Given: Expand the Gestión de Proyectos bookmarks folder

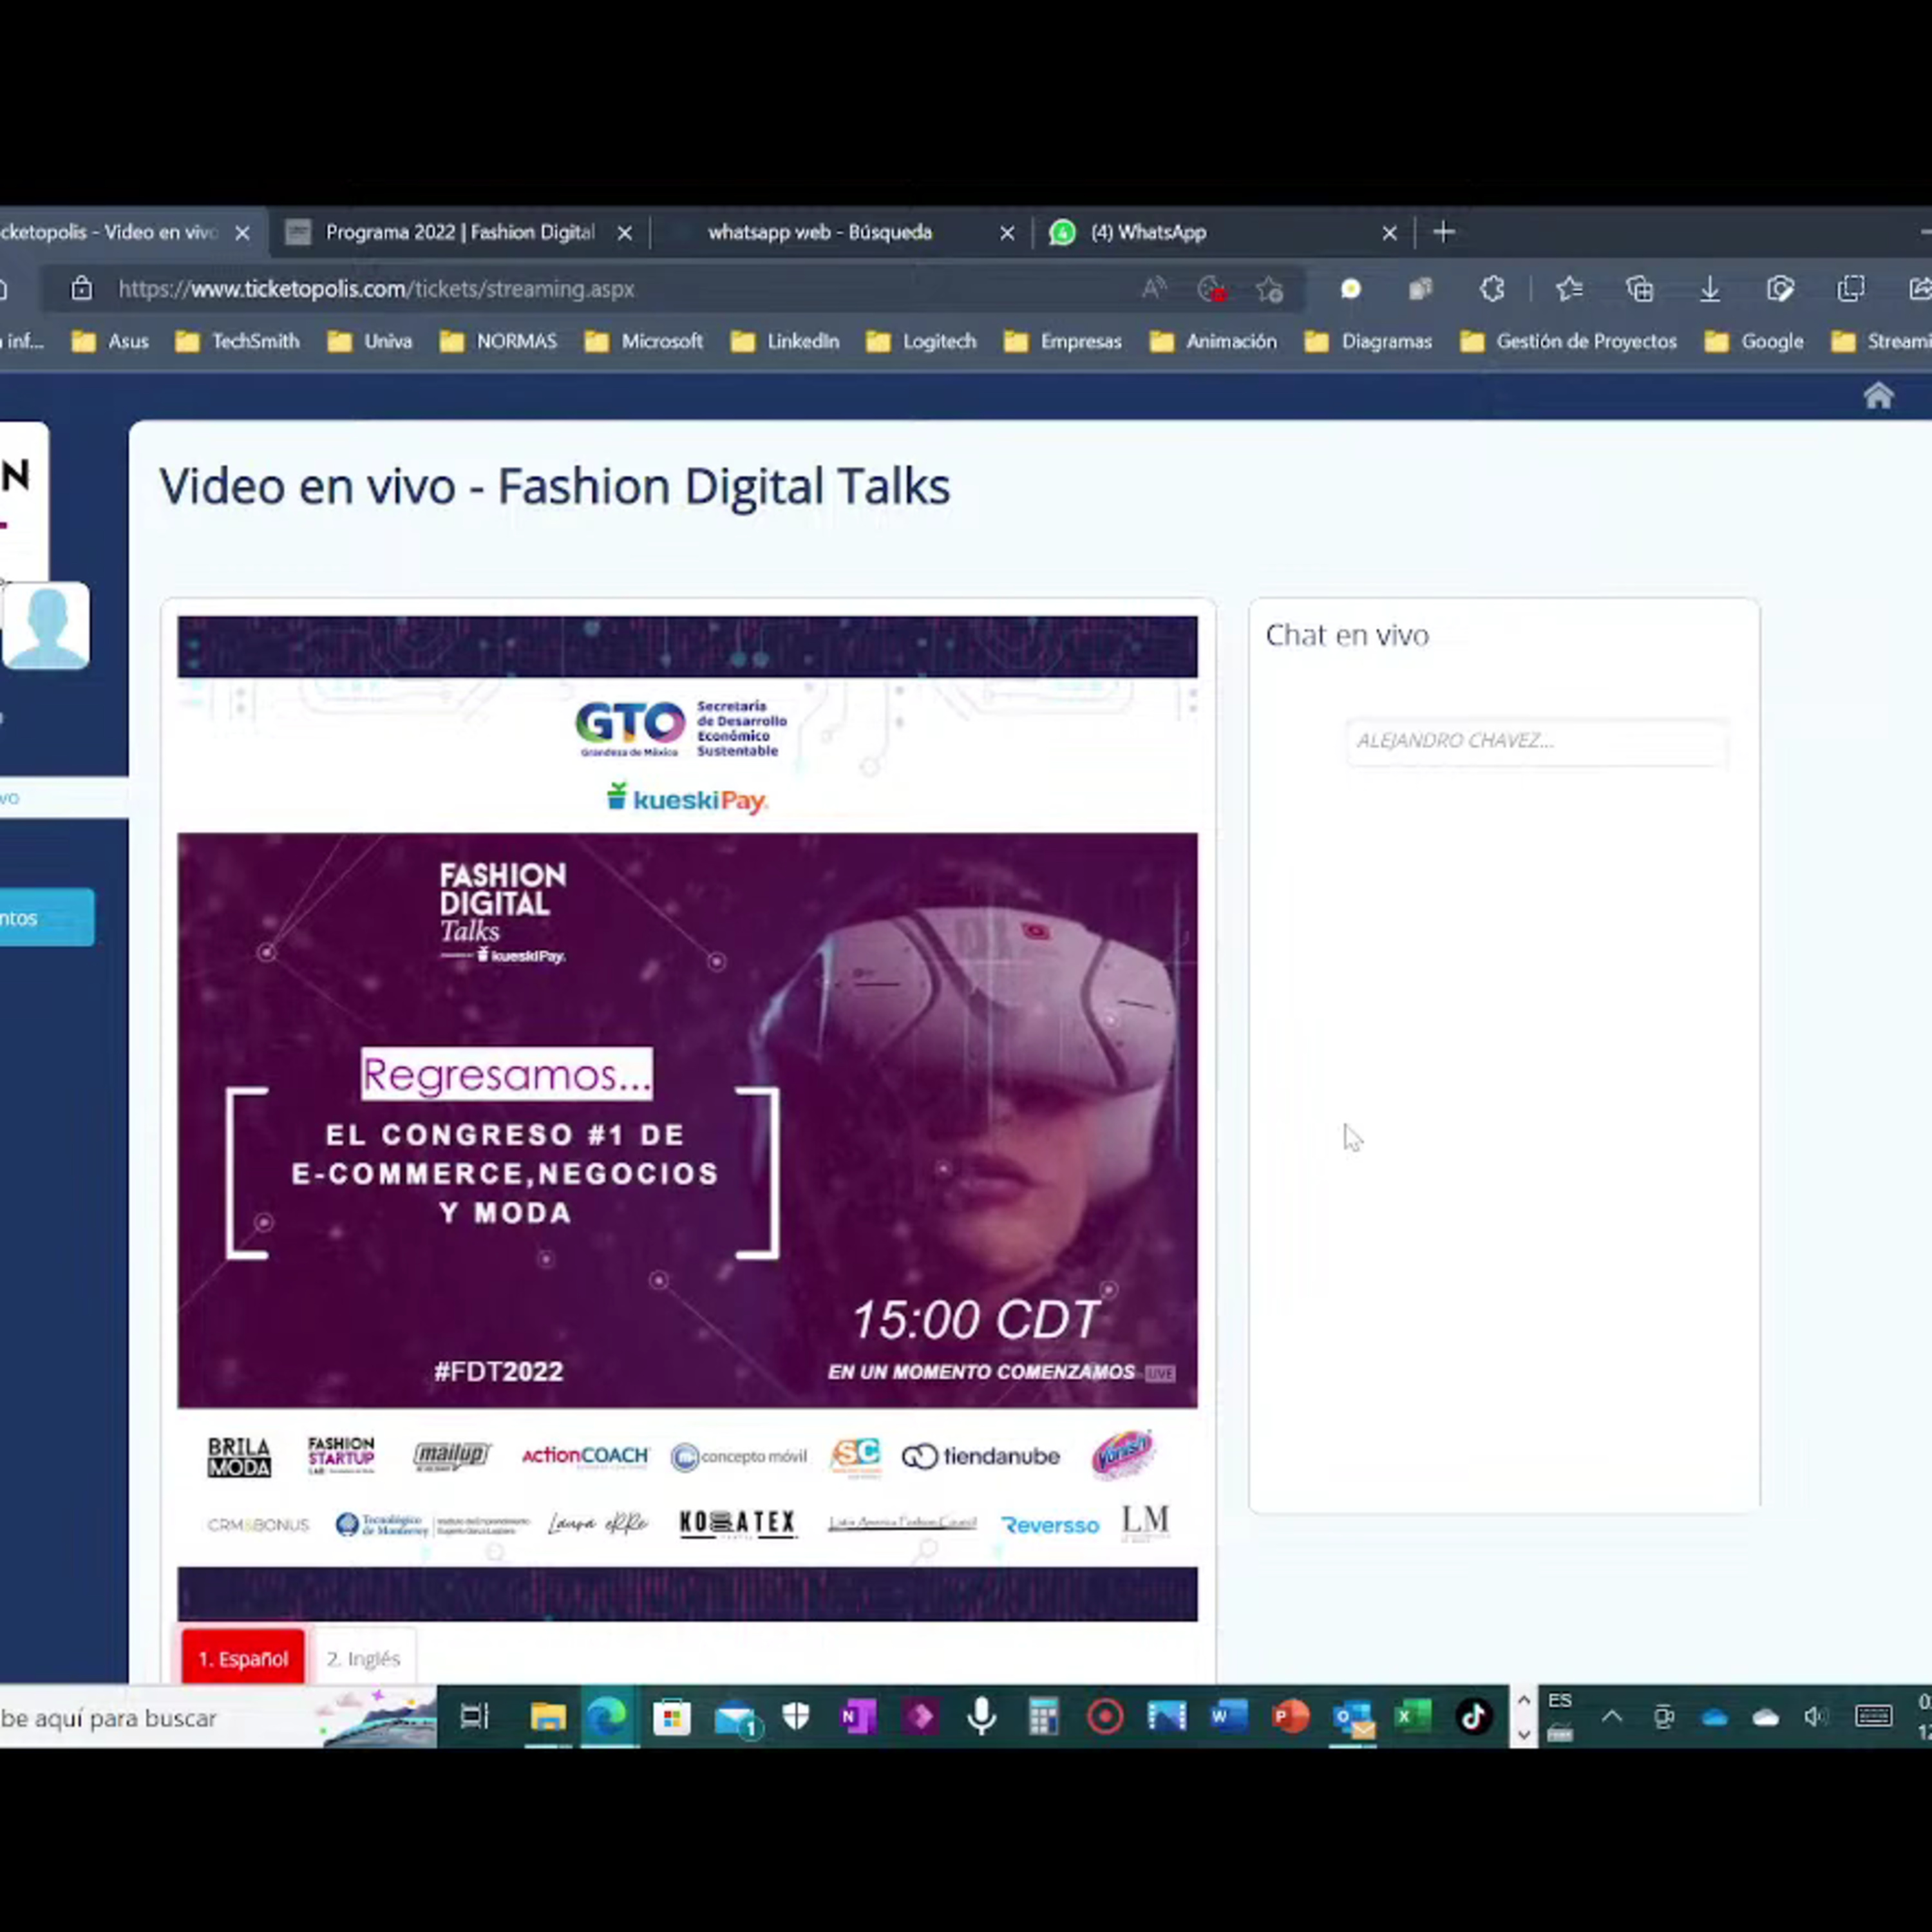Looking at the screenshot, I should [x=1569, y=341].
